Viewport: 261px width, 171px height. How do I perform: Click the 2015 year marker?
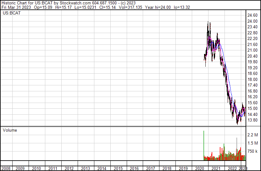[118, 168]
